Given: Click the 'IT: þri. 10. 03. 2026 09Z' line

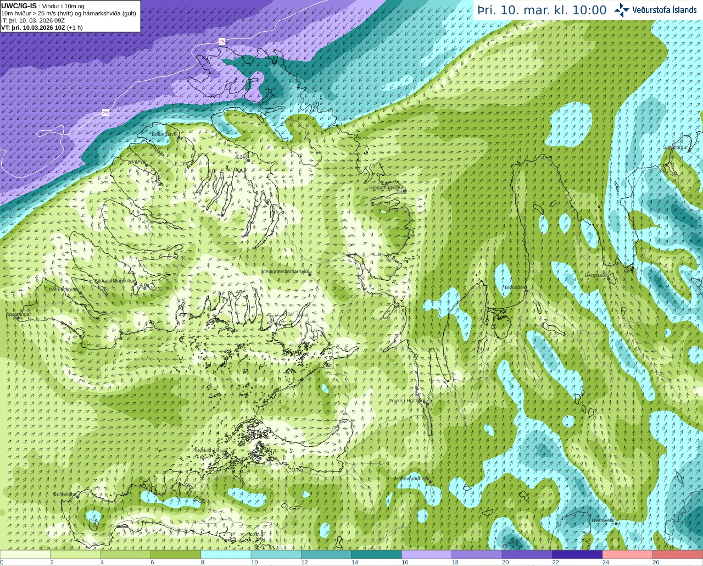Looking at the screenshot, I should pos(33,20).
